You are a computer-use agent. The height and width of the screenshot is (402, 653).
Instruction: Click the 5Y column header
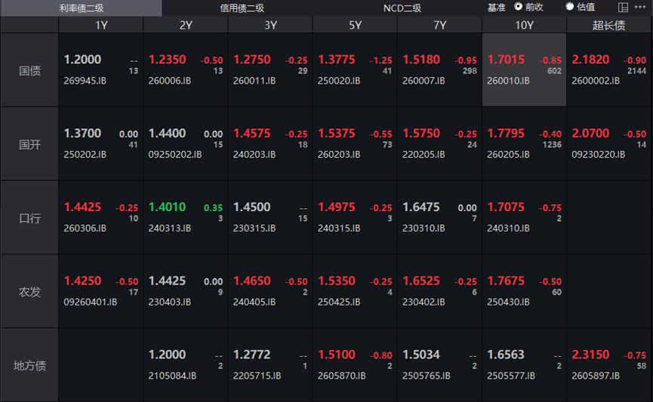point(355,25)
